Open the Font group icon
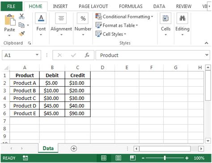212x163 pixels. tap(41, 18)
